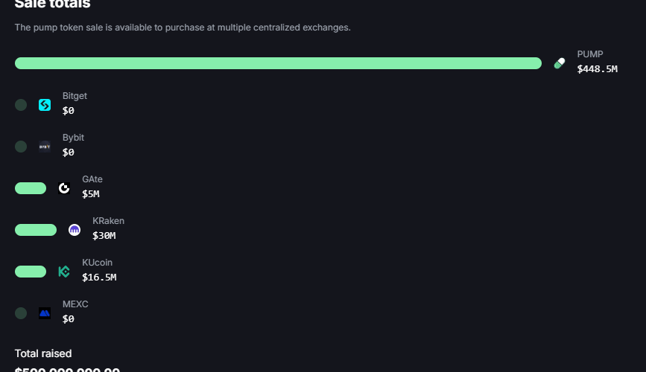Click the Bybit exchange logo
Viewport: 646px width, 372px height.
(x=45, y=147)
